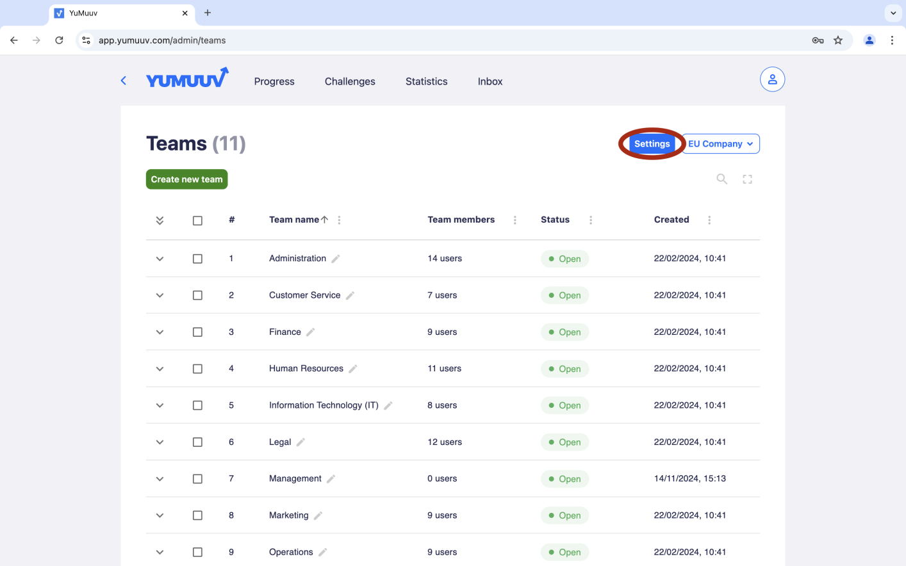Click the YuMuuv logo

187,78
